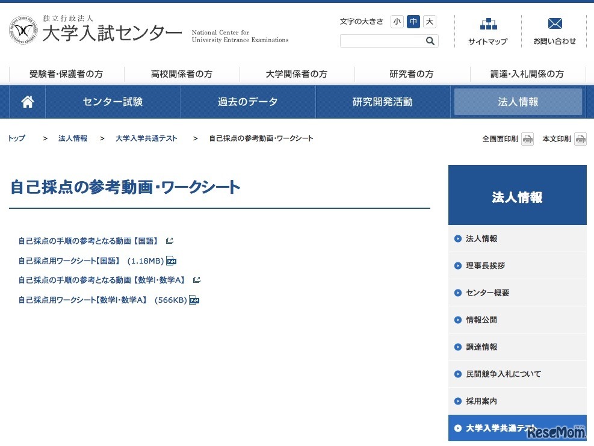Click the search magnifier icon
Viewport: 594px width, 446px height.
coord(430,41)
